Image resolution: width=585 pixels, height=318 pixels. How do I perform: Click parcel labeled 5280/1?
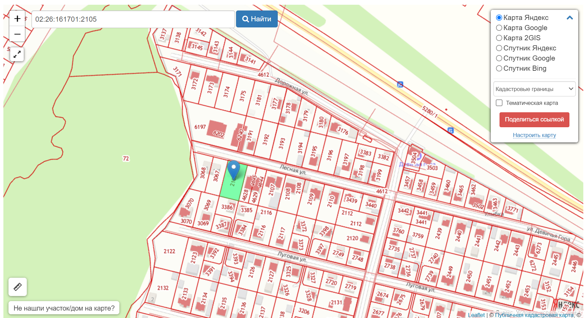coord(430,112)
